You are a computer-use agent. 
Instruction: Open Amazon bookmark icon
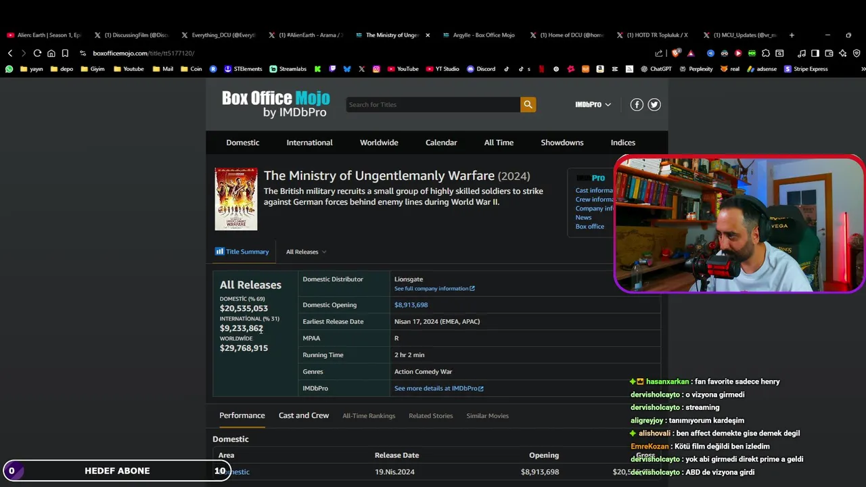coord(600,68)
